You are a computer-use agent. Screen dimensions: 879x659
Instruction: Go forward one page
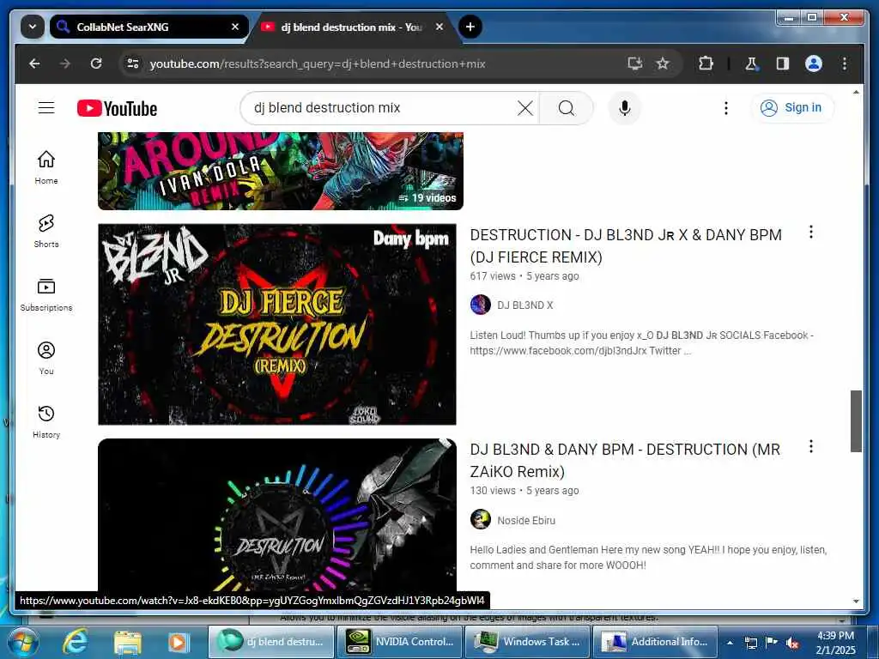pyautogui.click(x=65, y=63)
